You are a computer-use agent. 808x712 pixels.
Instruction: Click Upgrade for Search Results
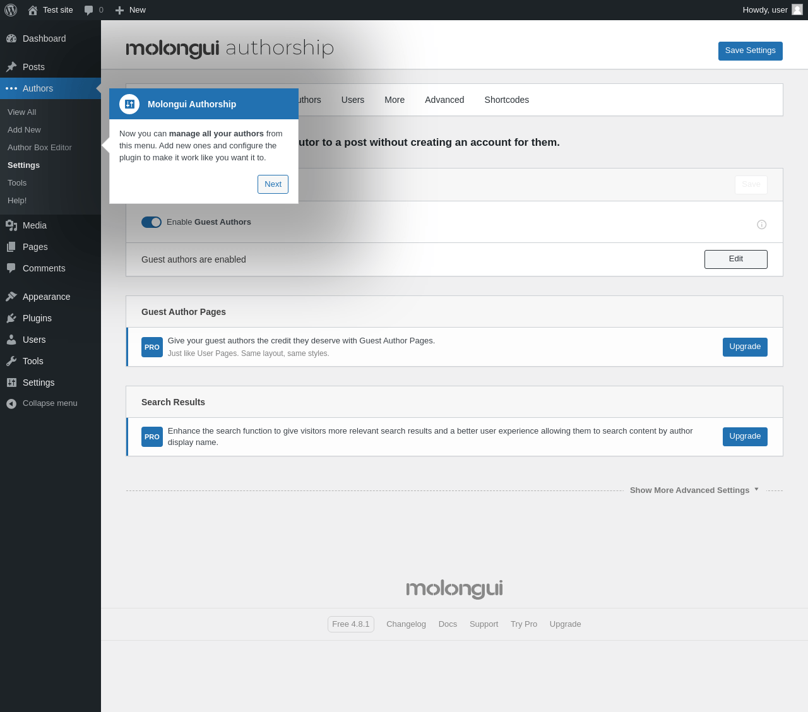[x=745, y=437]
